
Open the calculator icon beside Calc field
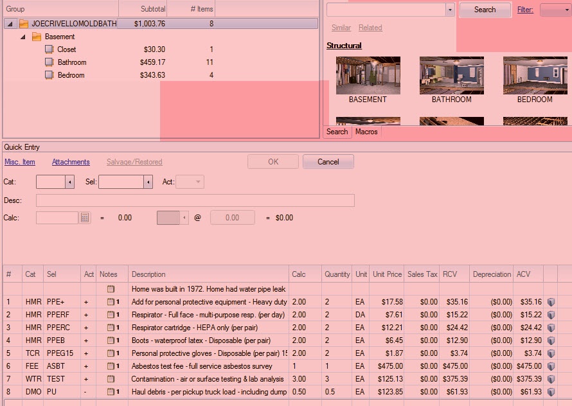coord(85,218)
